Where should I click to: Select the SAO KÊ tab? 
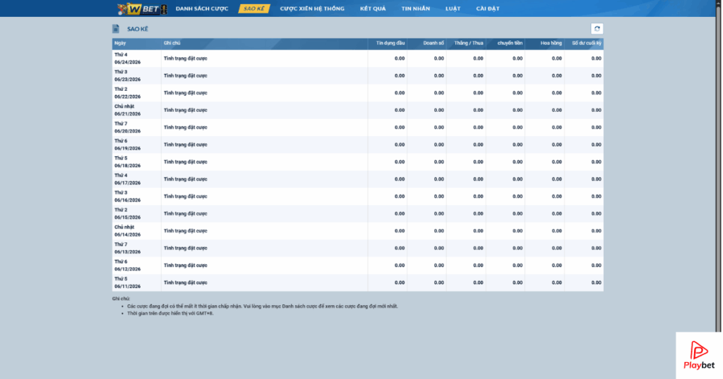click(x=254, y=8)
